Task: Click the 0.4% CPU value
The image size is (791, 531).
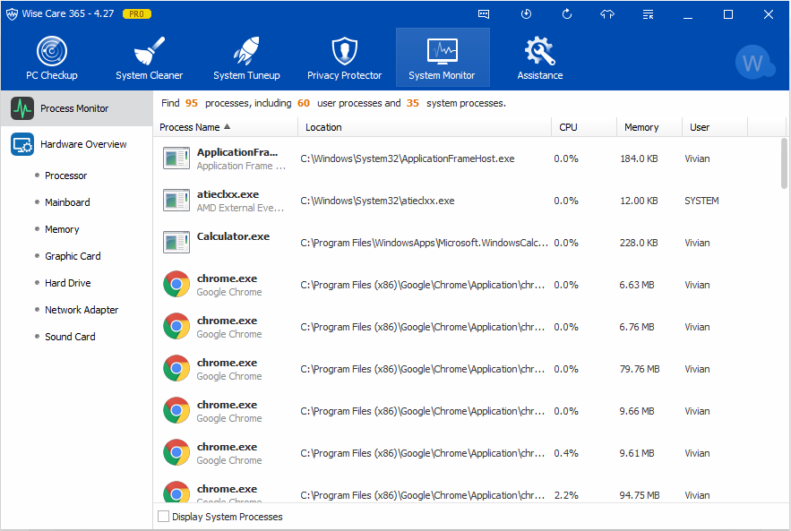Action: (566, 453)
